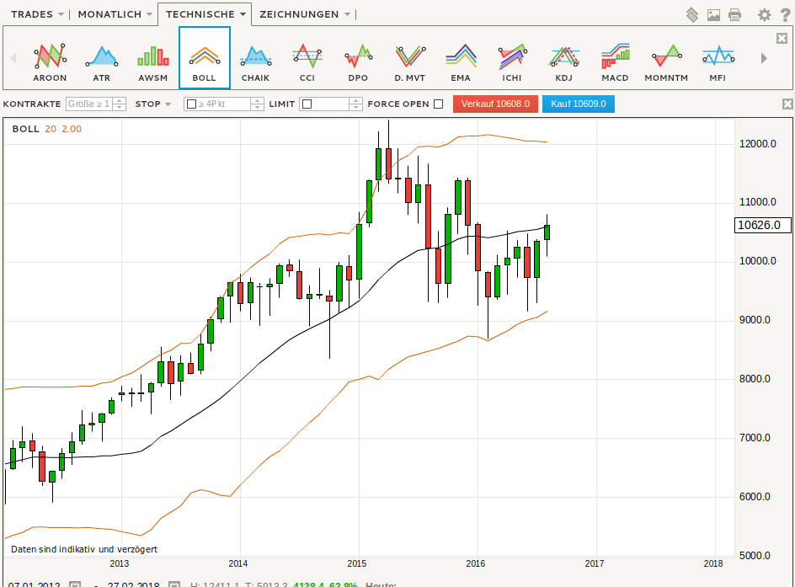The width and height of the screenshot is (795, 587).
Task: Apply the MOMNTM momentum indicator
Action: pyautogui.click(x=666, y=63)
